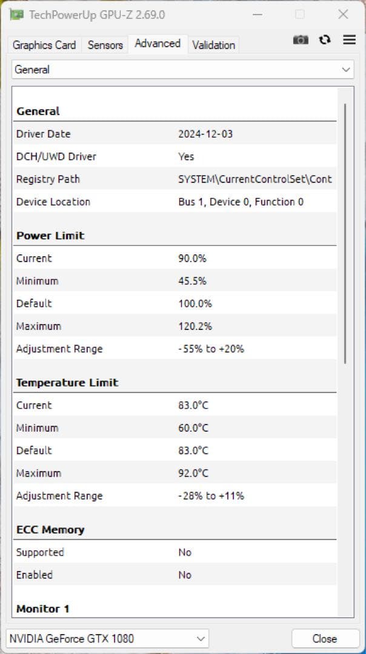
Task: Click the -28% to +11% adjustment range
Action: click(211, 495)
